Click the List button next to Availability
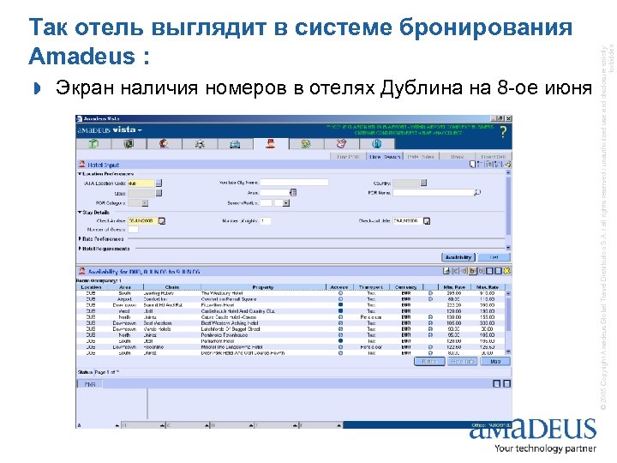The height and width of the screenshot is (463, 617). [494, 257]
